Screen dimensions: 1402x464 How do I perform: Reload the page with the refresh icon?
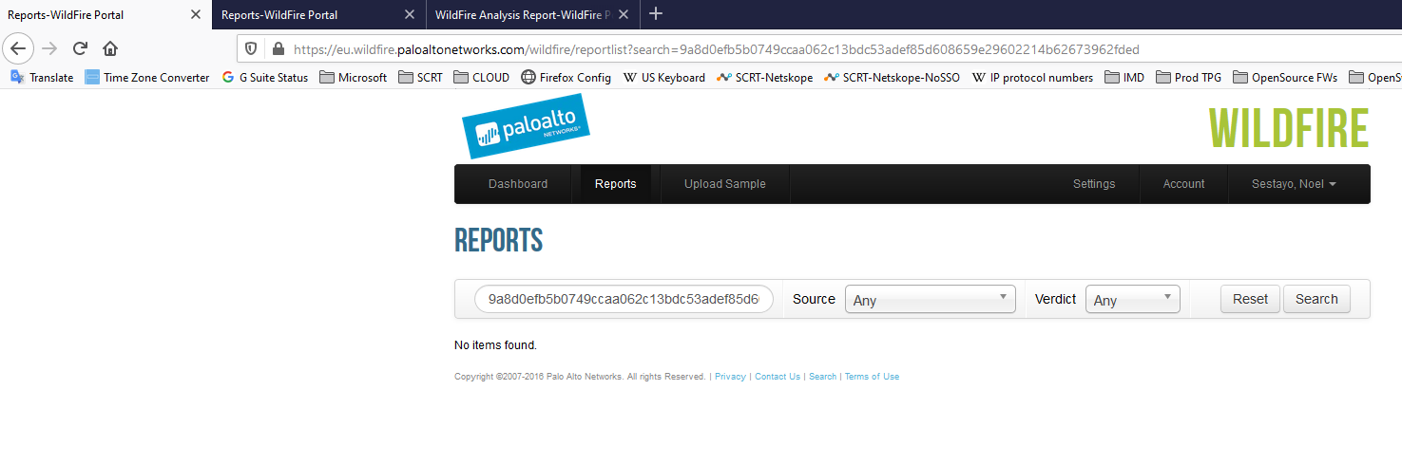[80, 48]
